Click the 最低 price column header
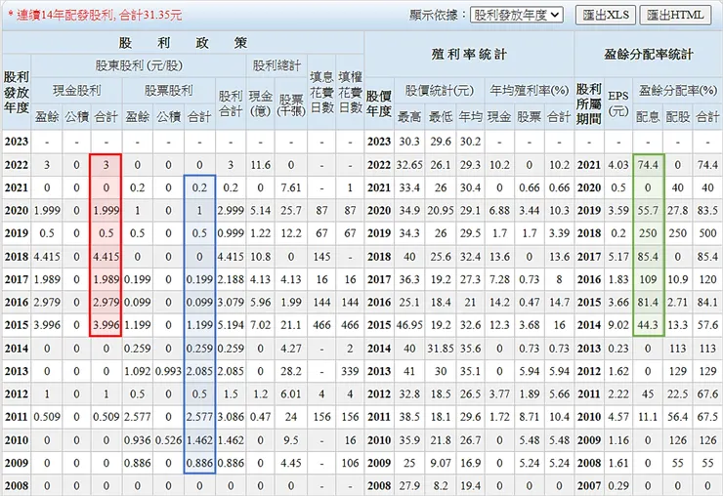The image size is (723, 496). (x=441, y=116)
